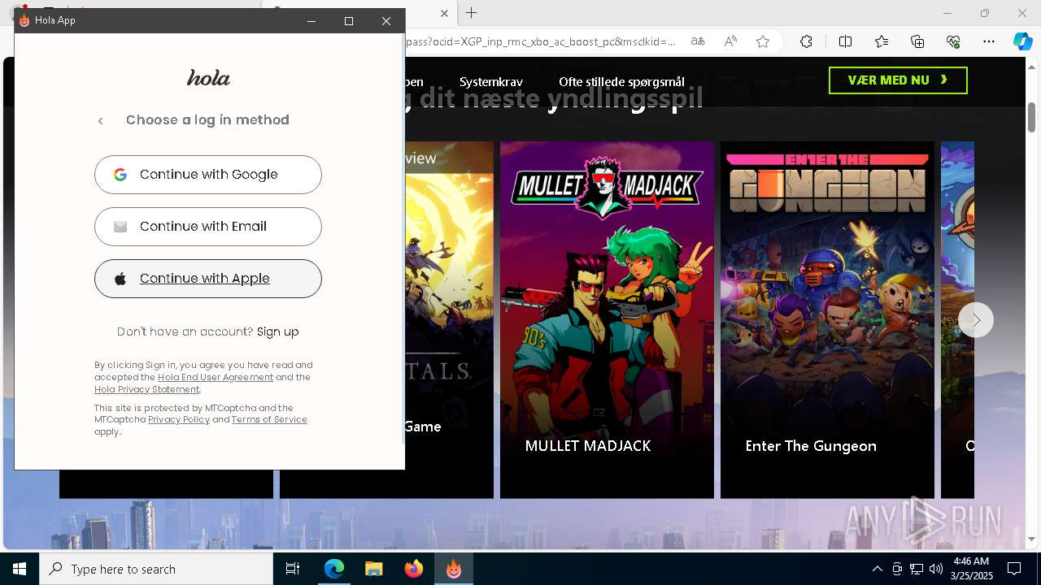Image resolution: width=1041 pixels, height=585 pixels.
Task: Open a new tab in Edge
Action: (x=472, y=13)
